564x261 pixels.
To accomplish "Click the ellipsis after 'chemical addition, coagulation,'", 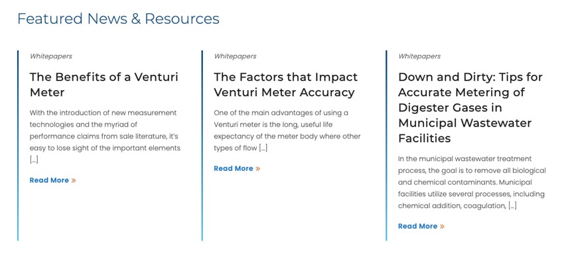I will (512, 206).
